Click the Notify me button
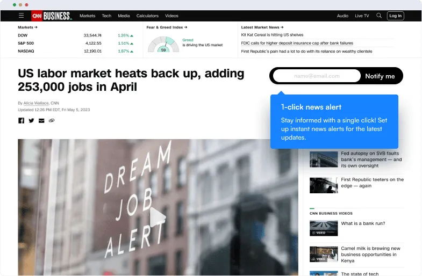The height and width of the screenshot is (276, 422). coord(380,76)
